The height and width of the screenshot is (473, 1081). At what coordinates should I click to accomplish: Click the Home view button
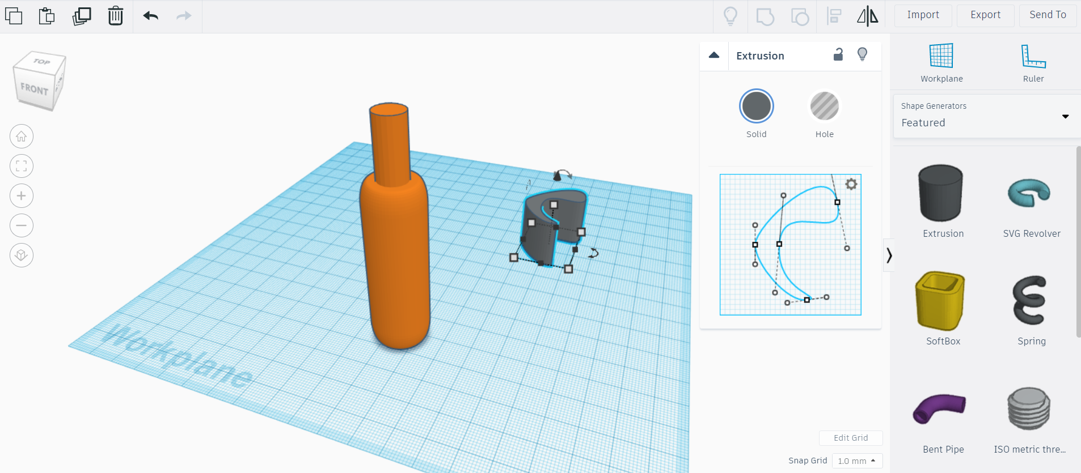click(x=22, y=137)
